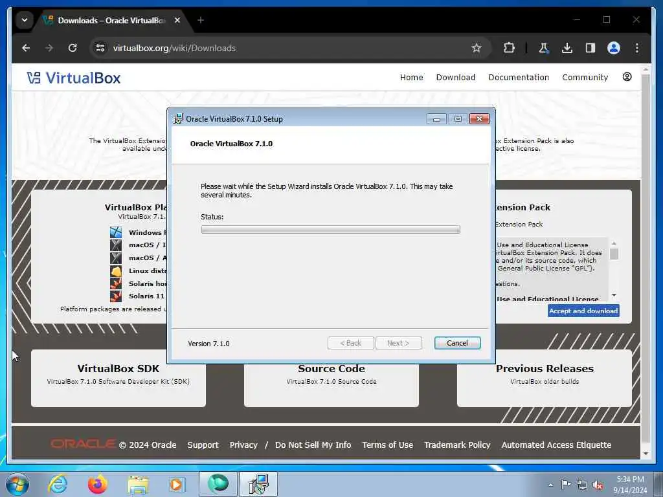The width and height of the screenshot is (663, 497).
Task: Open the Download navigation item
Action: click(455, 78)
